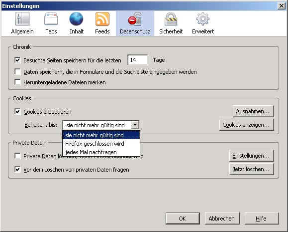This screenshot has width=288, height=232.
Task: Open Cookies anzeigen dialog
Action: [x=246, y=125]
